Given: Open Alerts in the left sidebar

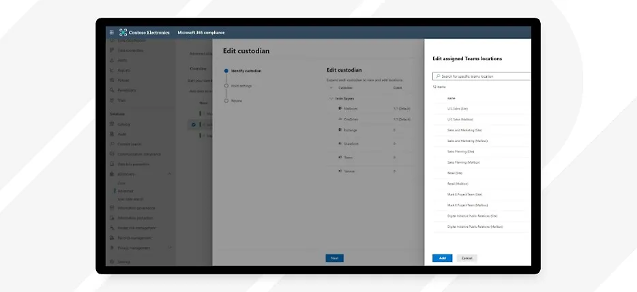Looking at the screenshot, I should coord(122,60).
